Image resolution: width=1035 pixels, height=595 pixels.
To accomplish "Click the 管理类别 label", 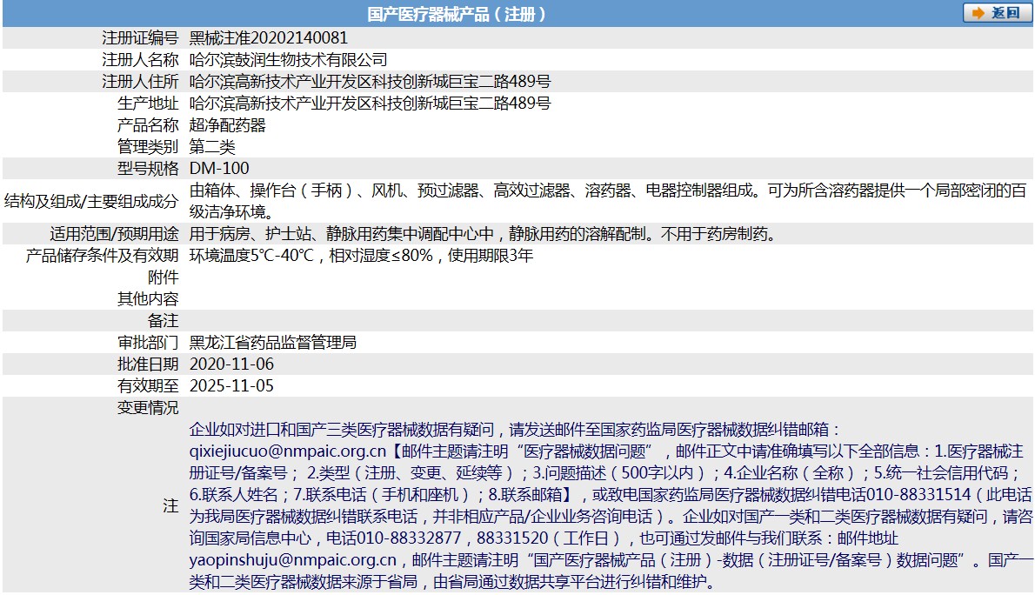I will (148, 147).
